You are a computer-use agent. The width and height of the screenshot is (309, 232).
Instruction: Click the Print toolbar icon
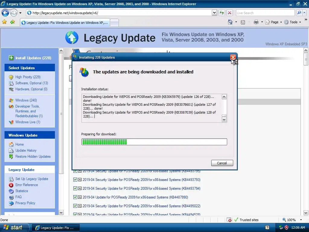point(256,22)
